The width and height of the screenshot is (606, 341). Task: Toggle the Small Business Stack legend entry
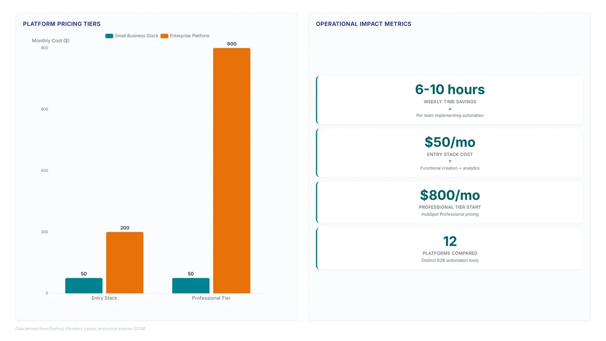132,36
